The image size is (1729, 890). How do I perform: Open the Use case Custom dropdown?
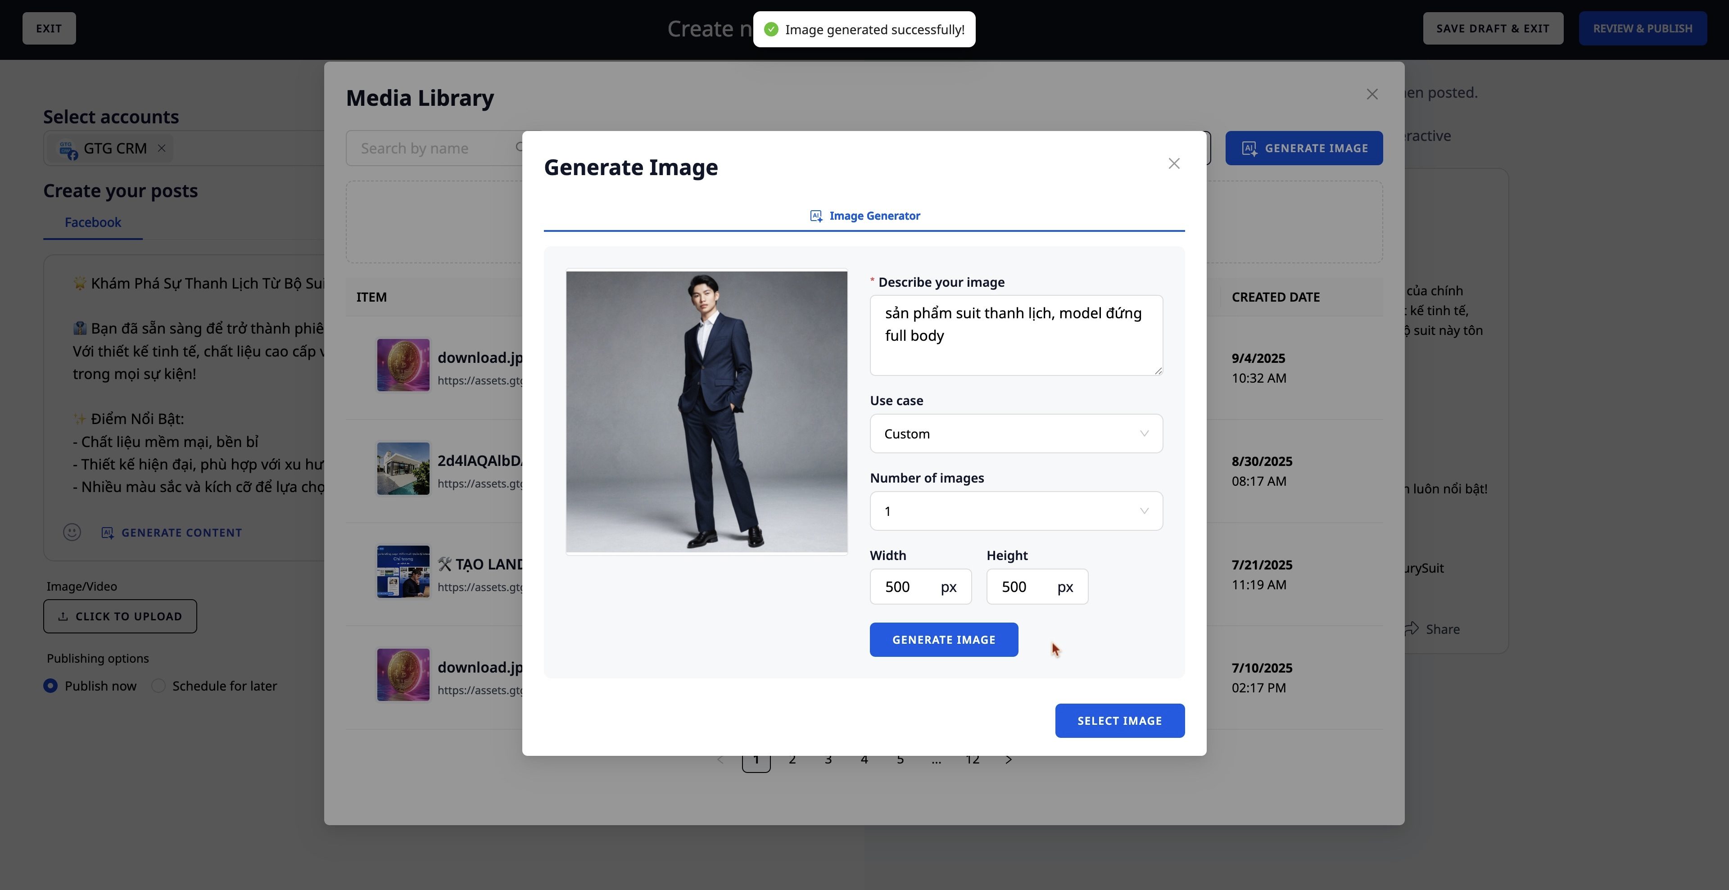pos(1015,434)
